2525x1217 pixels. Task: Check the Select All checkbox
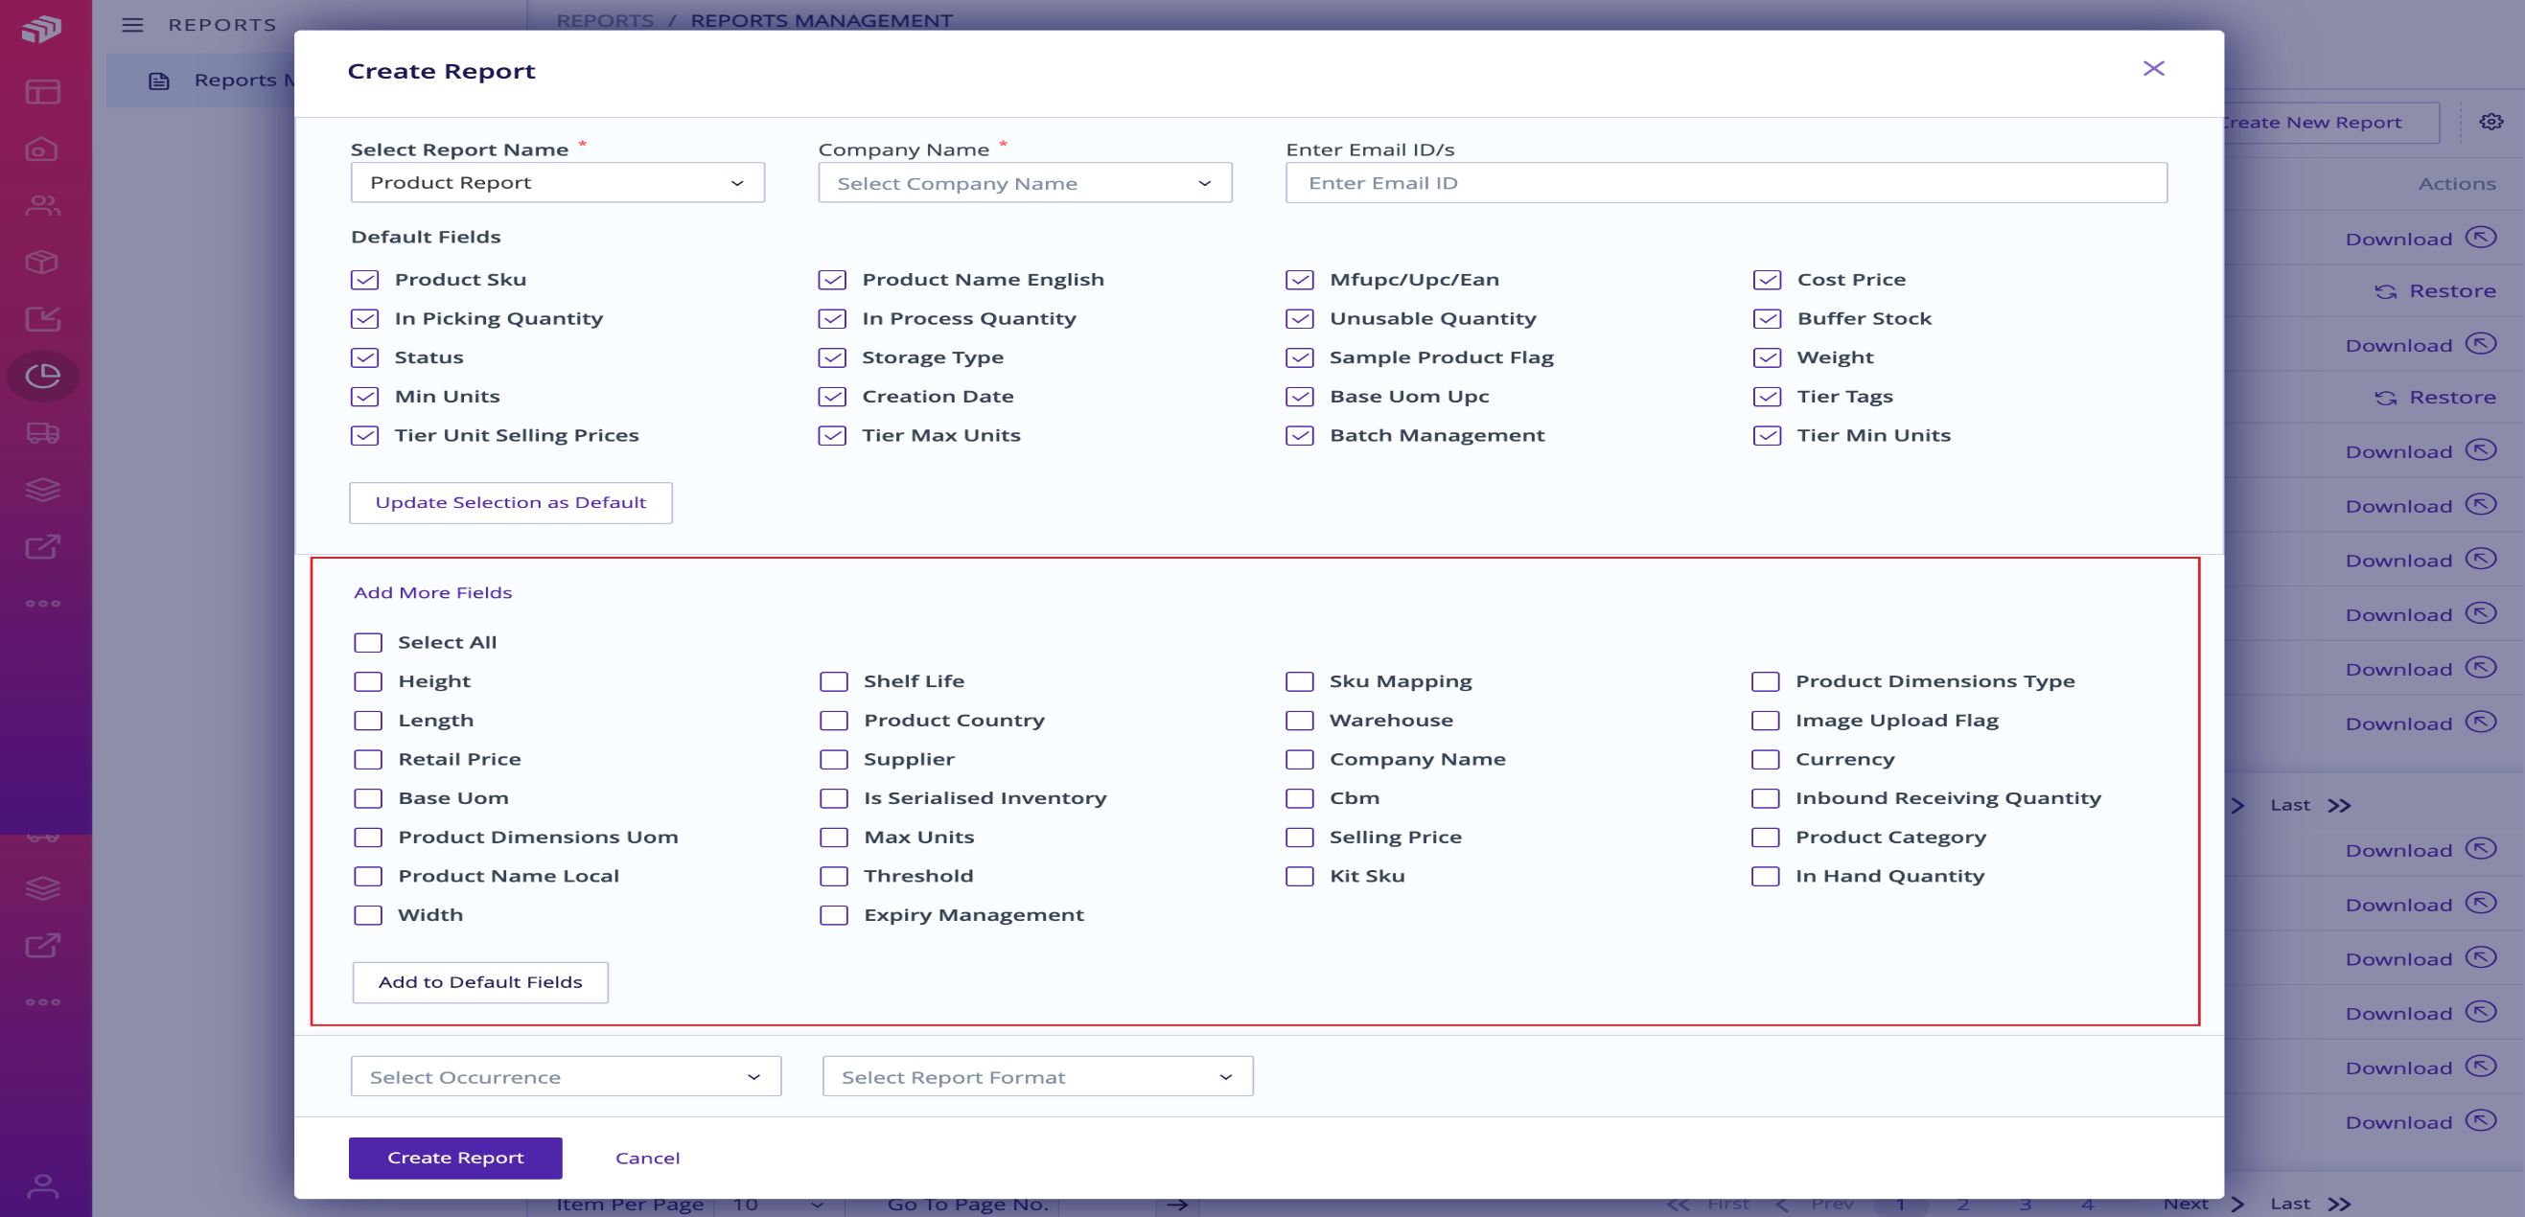[367, 643]
